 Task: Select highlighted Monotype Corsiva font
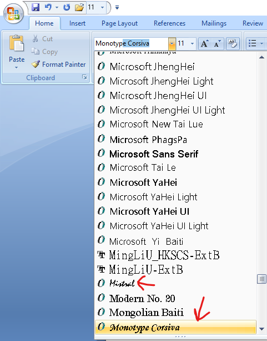click(x=175, y=327)
